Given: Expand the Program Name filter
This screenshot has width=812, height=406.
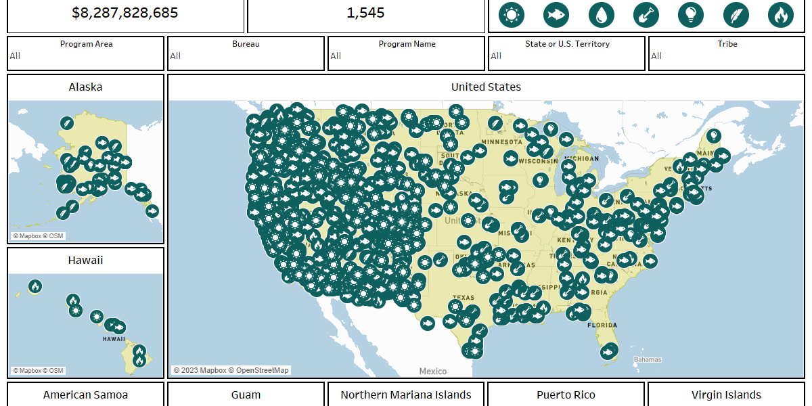Looking at the screenshot, I should pyautogui.click(x=406, y=55).
